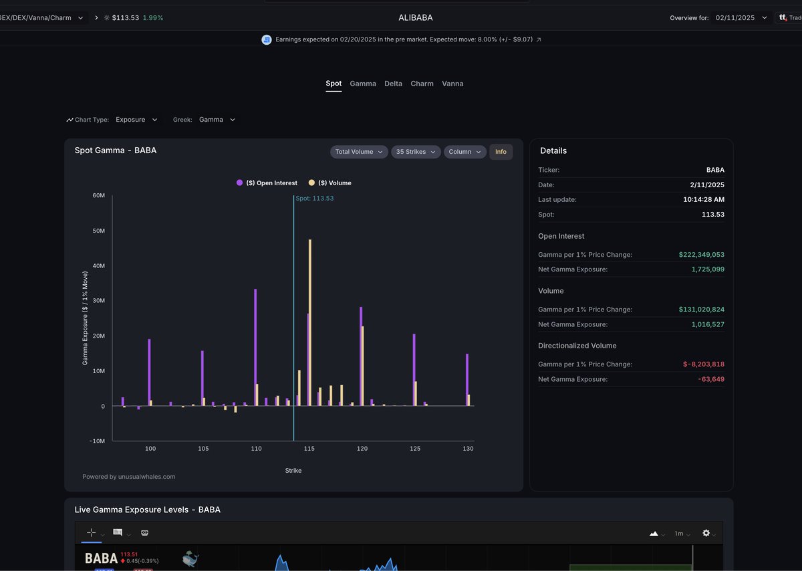Viewport: 802px width, 571px height.
Task: Open the Column display dropdown
Action: coord(464,152)
